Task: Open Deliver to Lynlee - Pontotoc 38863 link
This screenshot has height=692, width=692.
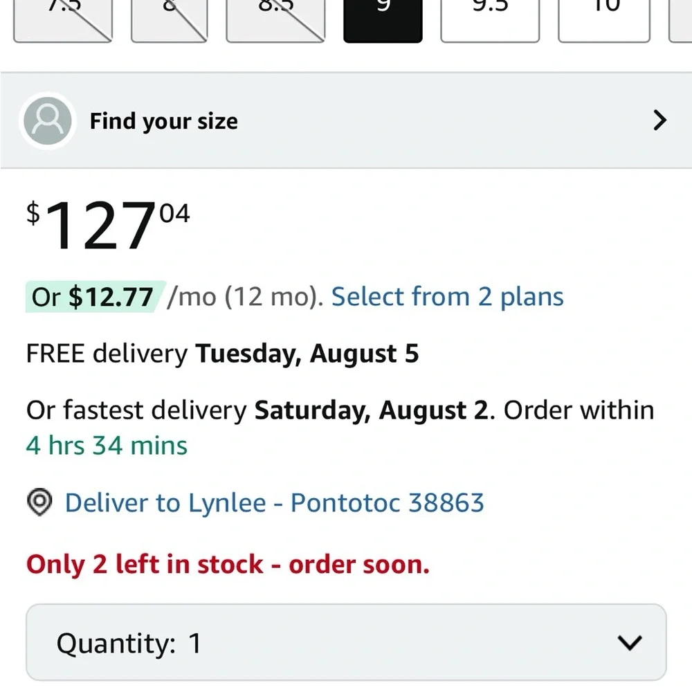Action: pos(274,502)
